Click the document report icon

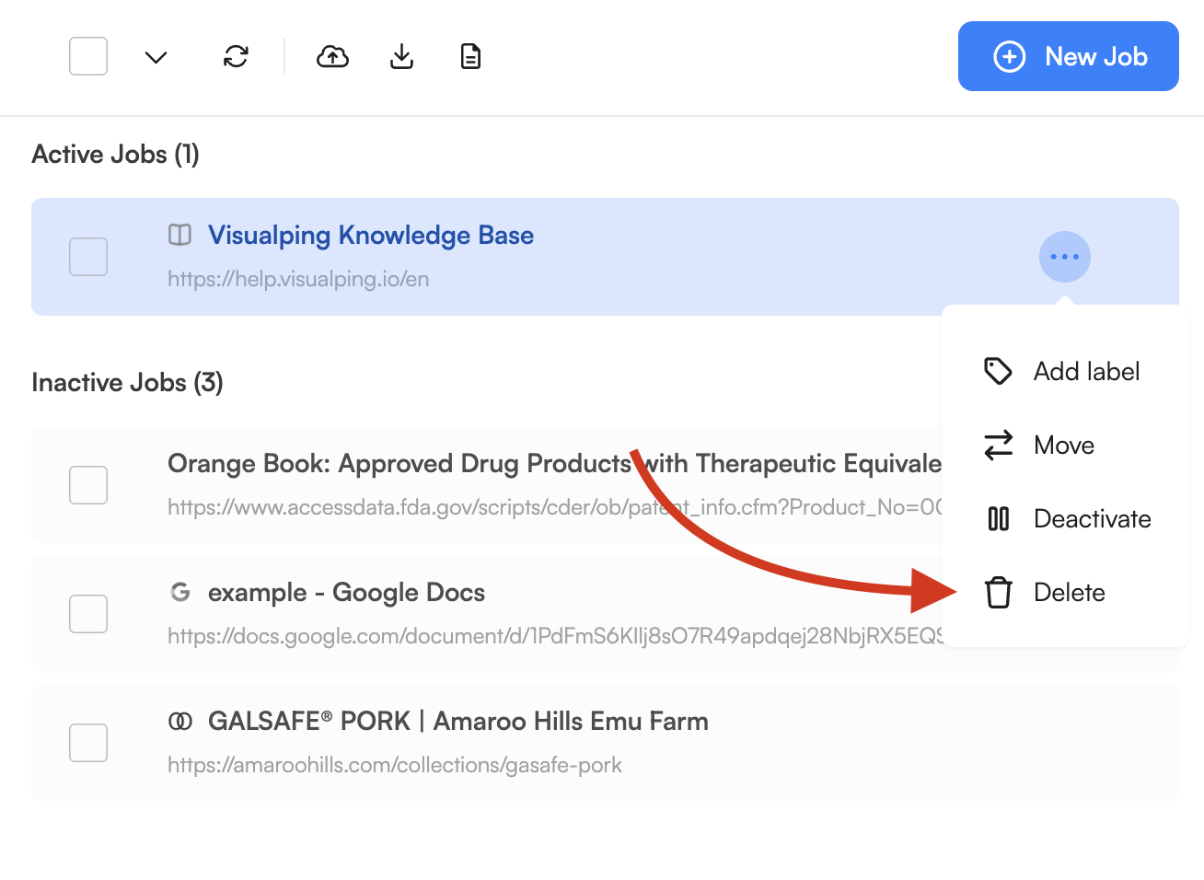470,57
